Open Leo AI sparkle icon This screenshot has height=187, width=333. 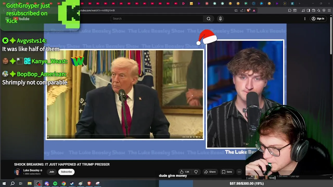(319, 10)
